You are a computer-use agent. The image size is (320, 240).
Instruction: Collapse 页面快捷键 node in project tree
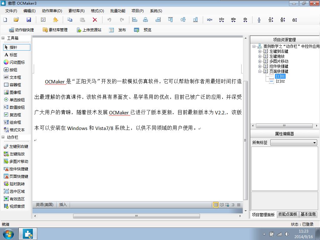click(260, 71)
